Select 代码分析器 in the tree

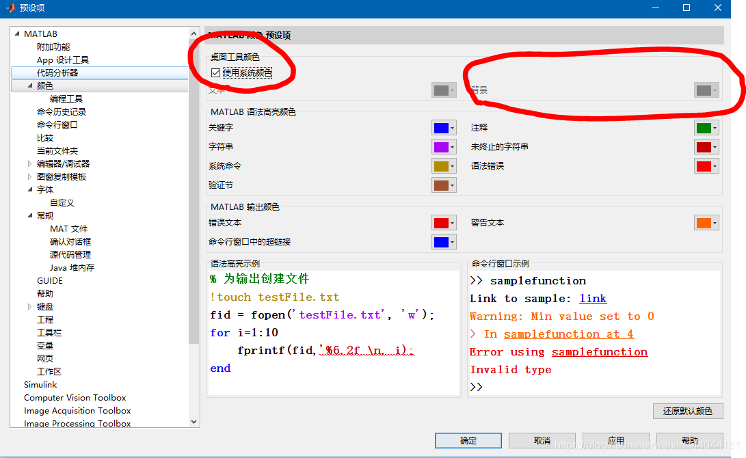[x=57, y=72]
